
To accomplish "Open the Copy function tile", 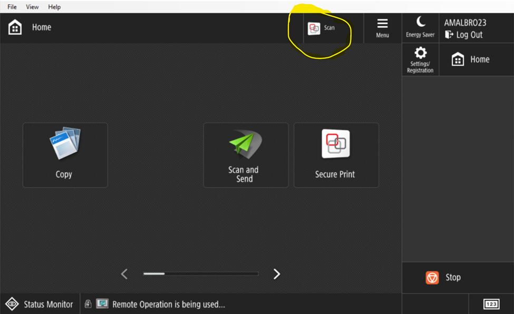I will 65,155.
